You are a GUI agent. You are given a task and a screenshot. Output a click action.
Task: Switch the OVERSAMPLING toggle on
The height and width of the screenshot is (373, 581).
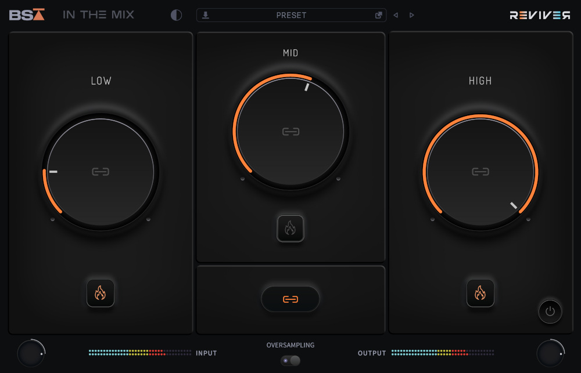coord(290,361)
